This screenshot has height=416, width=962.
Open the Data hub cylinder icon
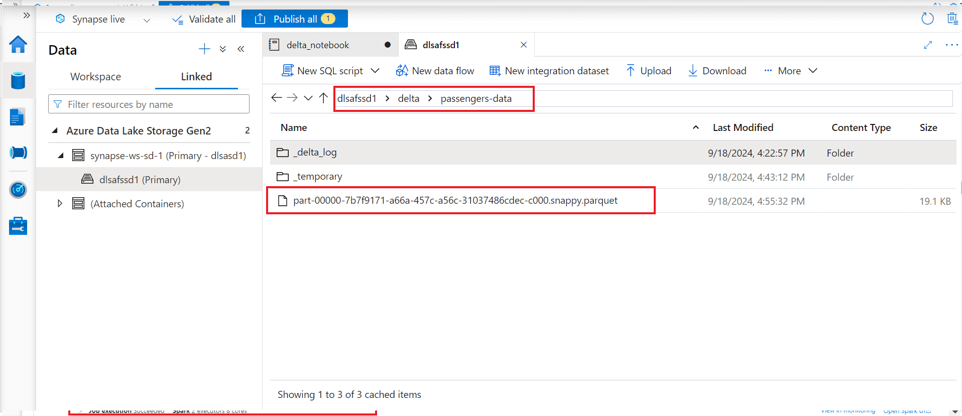pyautogui.click(x=18, y=80)
